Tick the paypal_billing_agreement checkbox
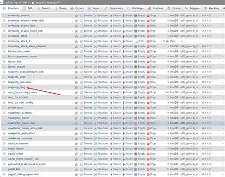 [x=4, y=174]
